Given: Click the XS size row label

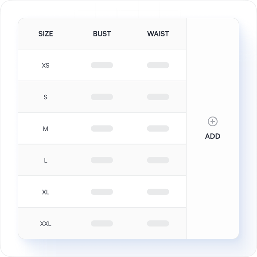Looking at the screenshot, I should (46, 66).
